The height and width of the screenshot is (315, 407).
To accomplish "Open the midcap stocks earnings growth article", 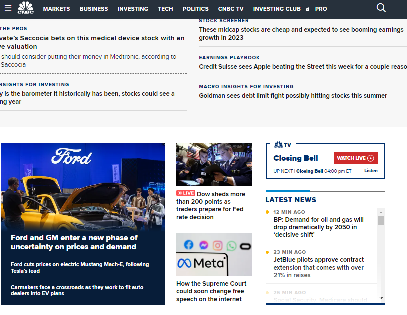I will [301, 34].
